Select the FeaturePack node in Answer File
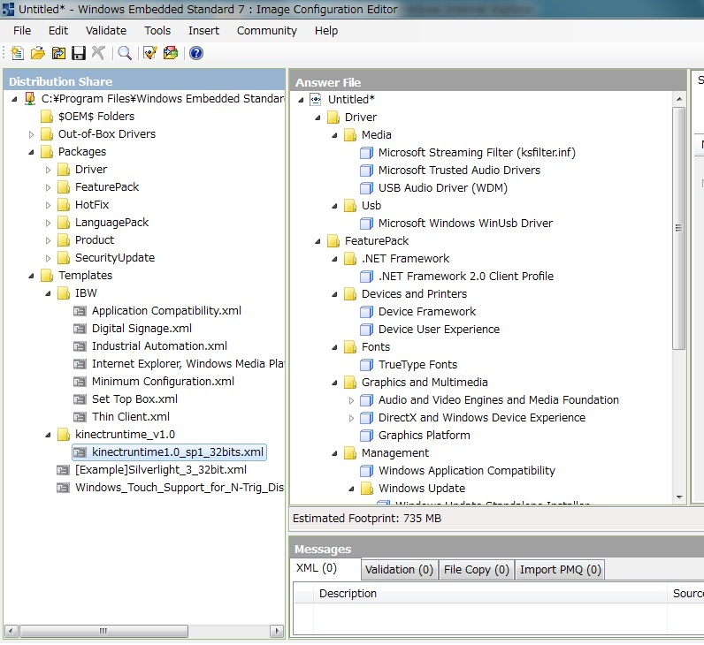 [x=377, y=241]
